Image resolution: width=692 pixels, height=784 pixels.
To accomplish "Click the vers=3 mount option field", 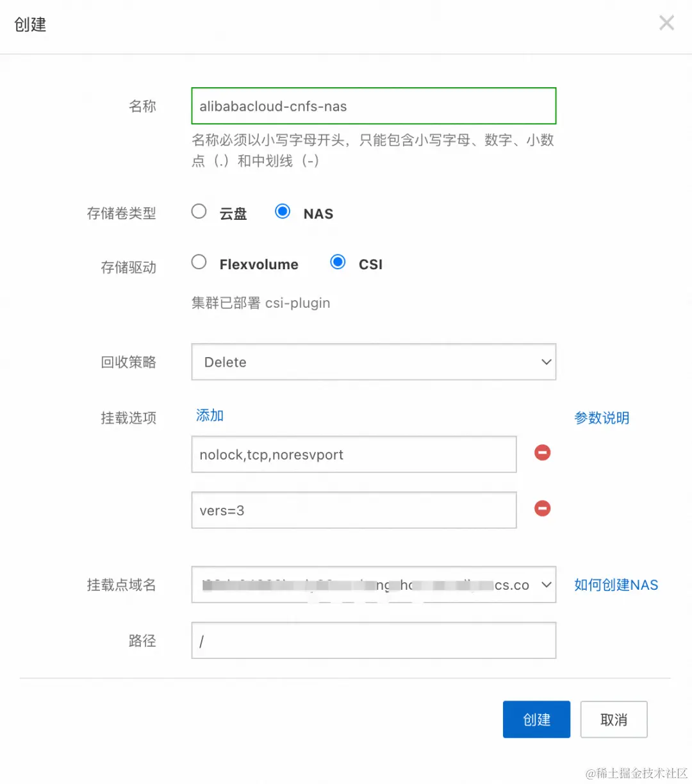I will click(354, 510).
